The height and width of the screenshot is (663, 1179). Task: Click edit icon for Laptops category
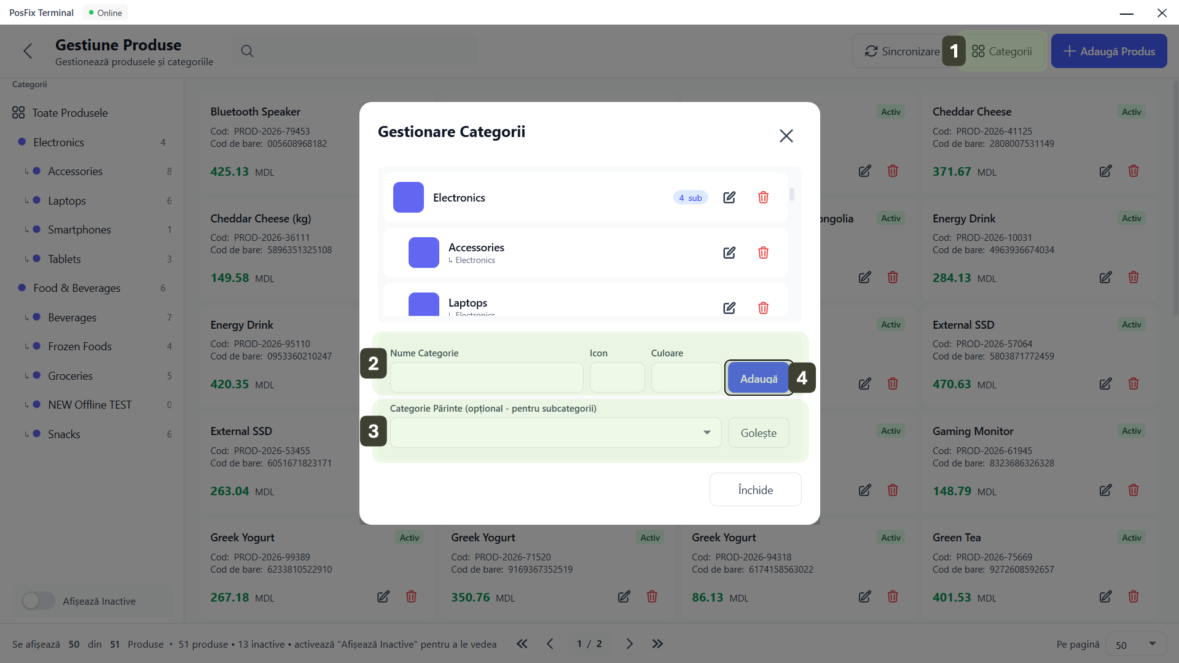pyautogui.click(x=729, y=308)
